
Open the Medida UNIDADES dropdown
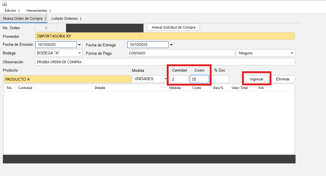166,79
